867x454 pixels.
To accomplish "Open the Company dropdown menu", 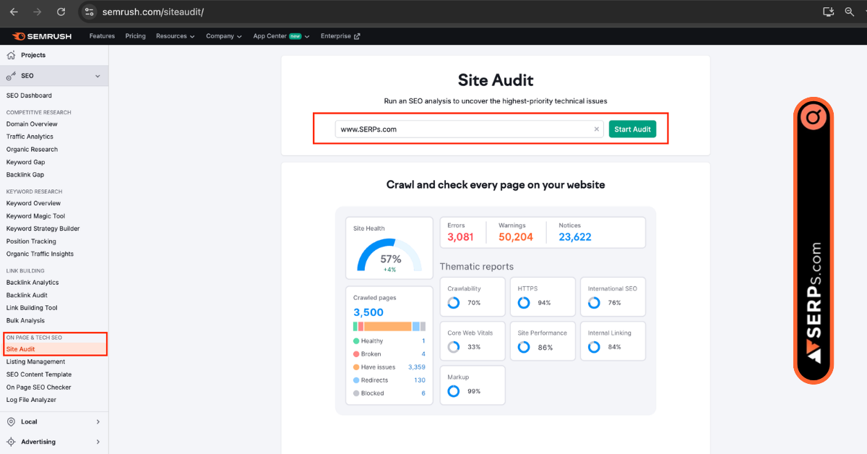I will pos(223,35).
